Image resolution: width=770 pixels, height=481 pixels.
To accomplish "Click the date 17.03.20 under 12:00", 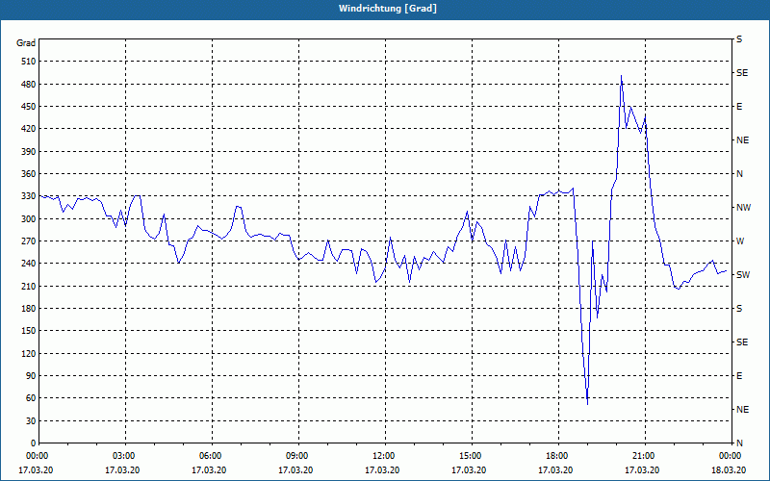I will click(382, 469).
